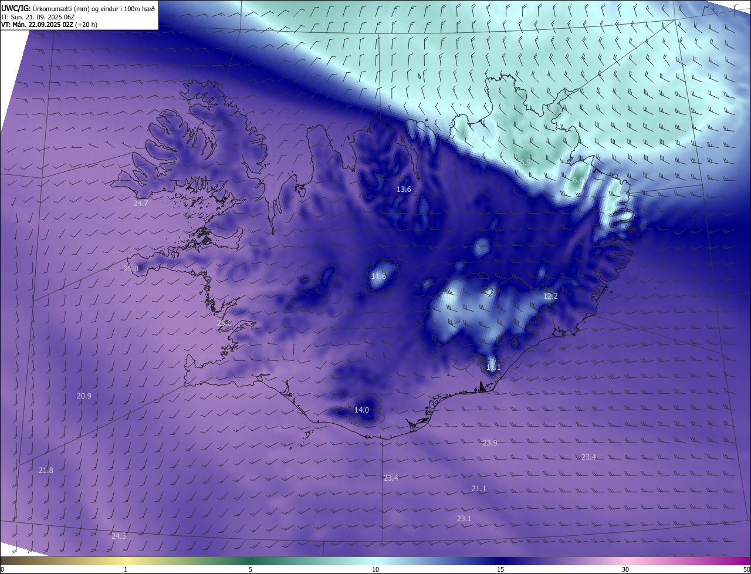Viewport: 751px width, 574px height.
Task: Click the 21.8 value label over the ocean
Action: pos(46,470)
